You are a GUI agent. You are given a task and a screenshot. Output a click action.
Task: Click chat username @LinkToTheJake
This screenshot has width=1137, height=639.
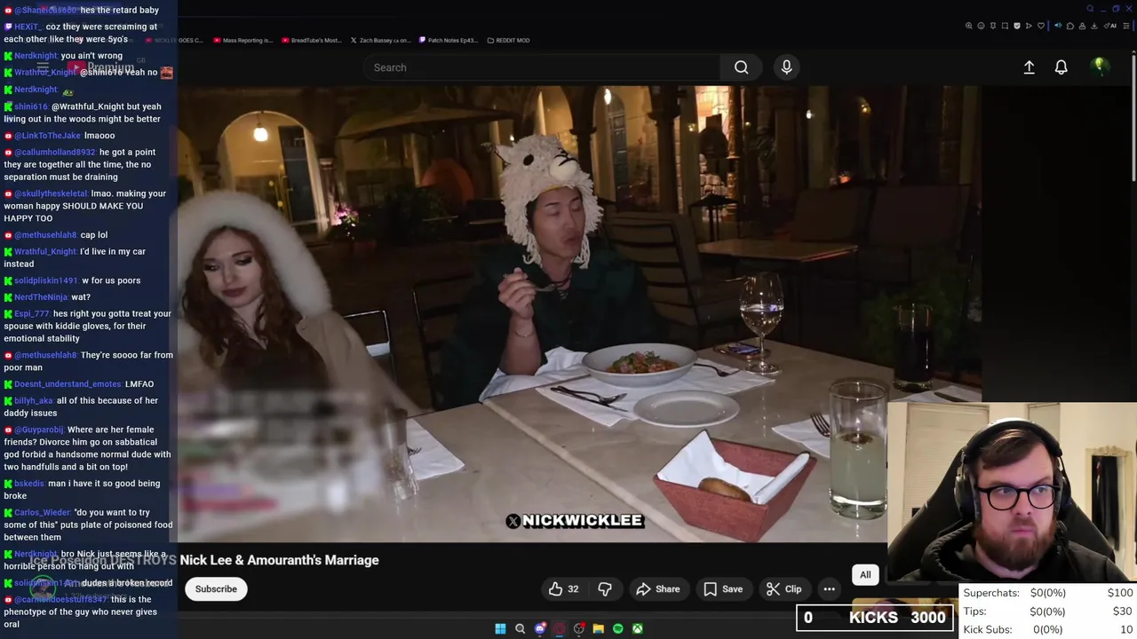point(47,136)
